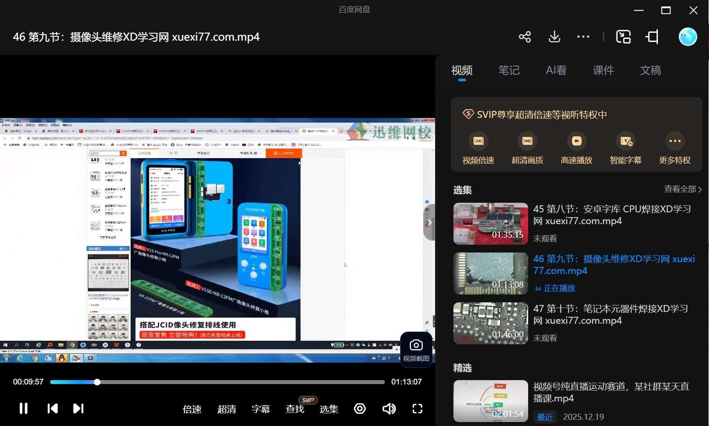709x426 pixels.
Task: Switch to the AI看 tab
Action: click(x=556, y=70)
